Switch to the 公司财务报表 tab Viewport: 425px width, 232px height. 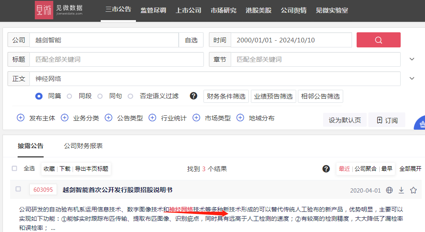click(x=83, y=146)
